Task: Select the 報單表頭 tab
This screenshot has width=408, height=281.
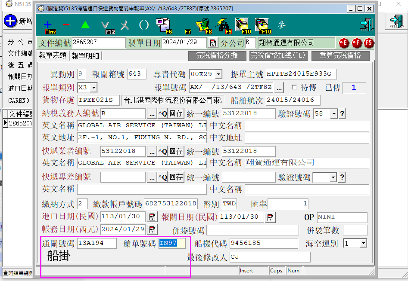Action: [53, 55]
